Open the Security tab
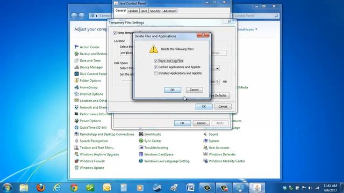Image resolution: width=344 pixels, height=193 pixels. tap(155, 11)
